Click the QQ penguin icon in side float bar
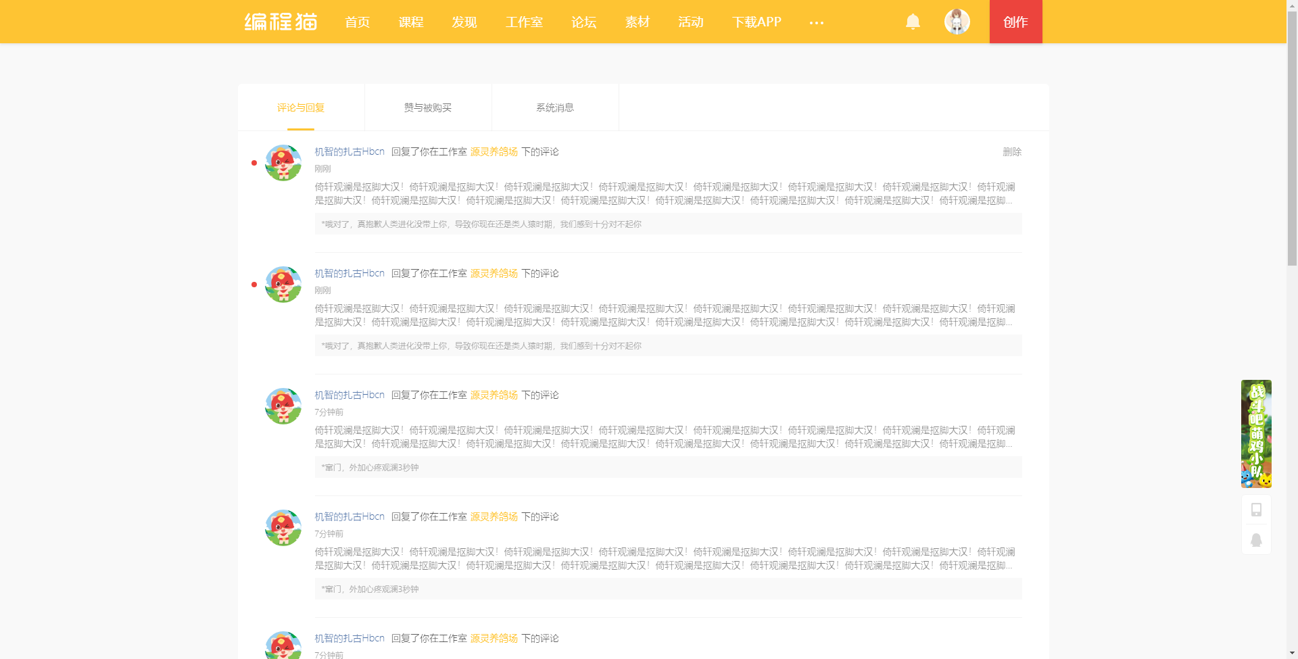 pyautogui.click(x=1256, y=540)
